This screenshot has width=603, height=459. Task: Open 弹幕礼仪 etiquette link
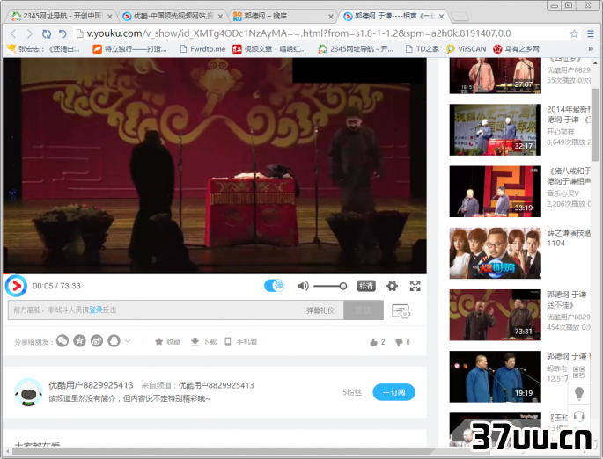tap(320, 310)
